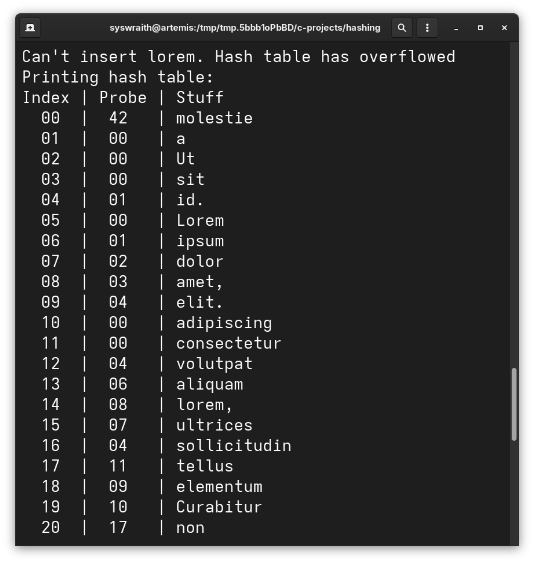Screen dimensions: 534x563
Task: Maximize the terminal window
Action: point(480,28)
